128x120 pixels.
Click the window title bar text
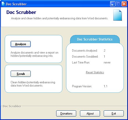click(16, 4)
